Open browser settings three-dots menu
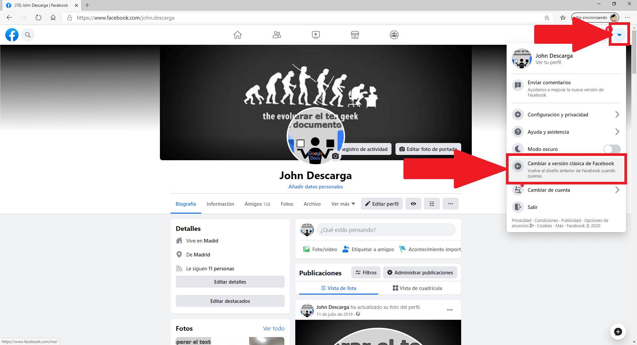 tap(628, 18)
